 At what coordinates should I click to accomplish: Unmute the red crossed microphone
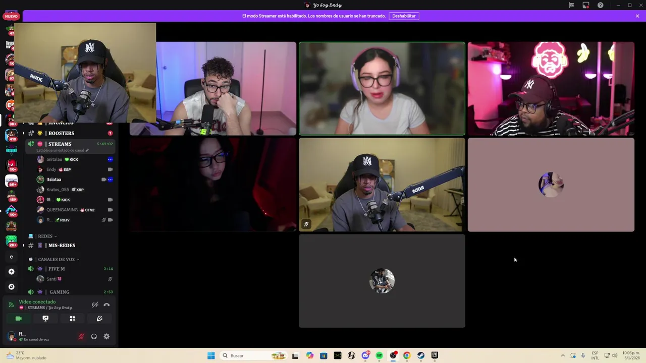[x=81, y=336]
